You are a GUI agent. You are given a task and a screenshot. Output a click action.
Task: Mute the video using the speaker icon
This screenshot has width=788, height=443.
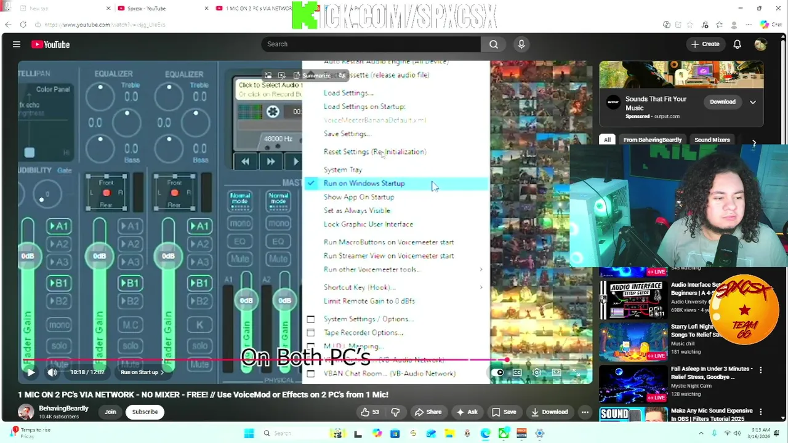tap(52, 372)
